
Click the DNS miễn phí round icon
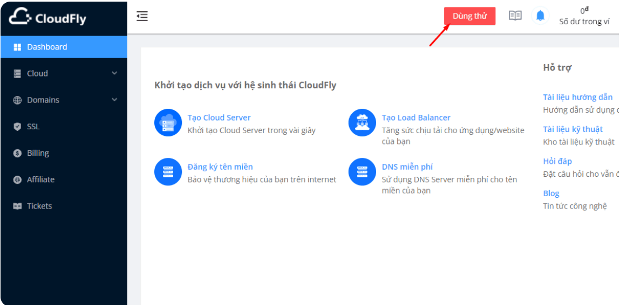click(362, 172)
